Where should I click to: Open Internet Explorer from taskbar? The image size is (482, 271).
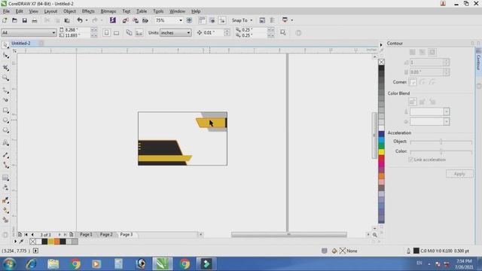(x=32, y=264)
